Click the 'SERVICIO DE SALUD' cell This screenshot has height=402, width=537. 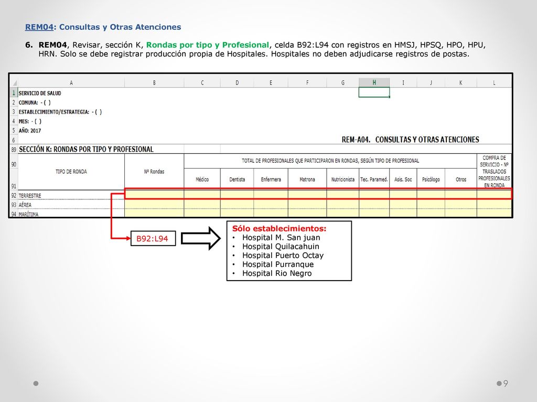pos(40,93)
